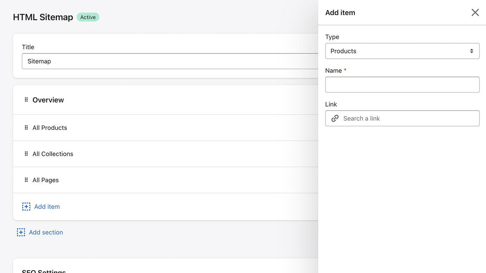Viewport: 486px width, 273px height.
Task: Select the Name input field
Action: coord(402,85)
